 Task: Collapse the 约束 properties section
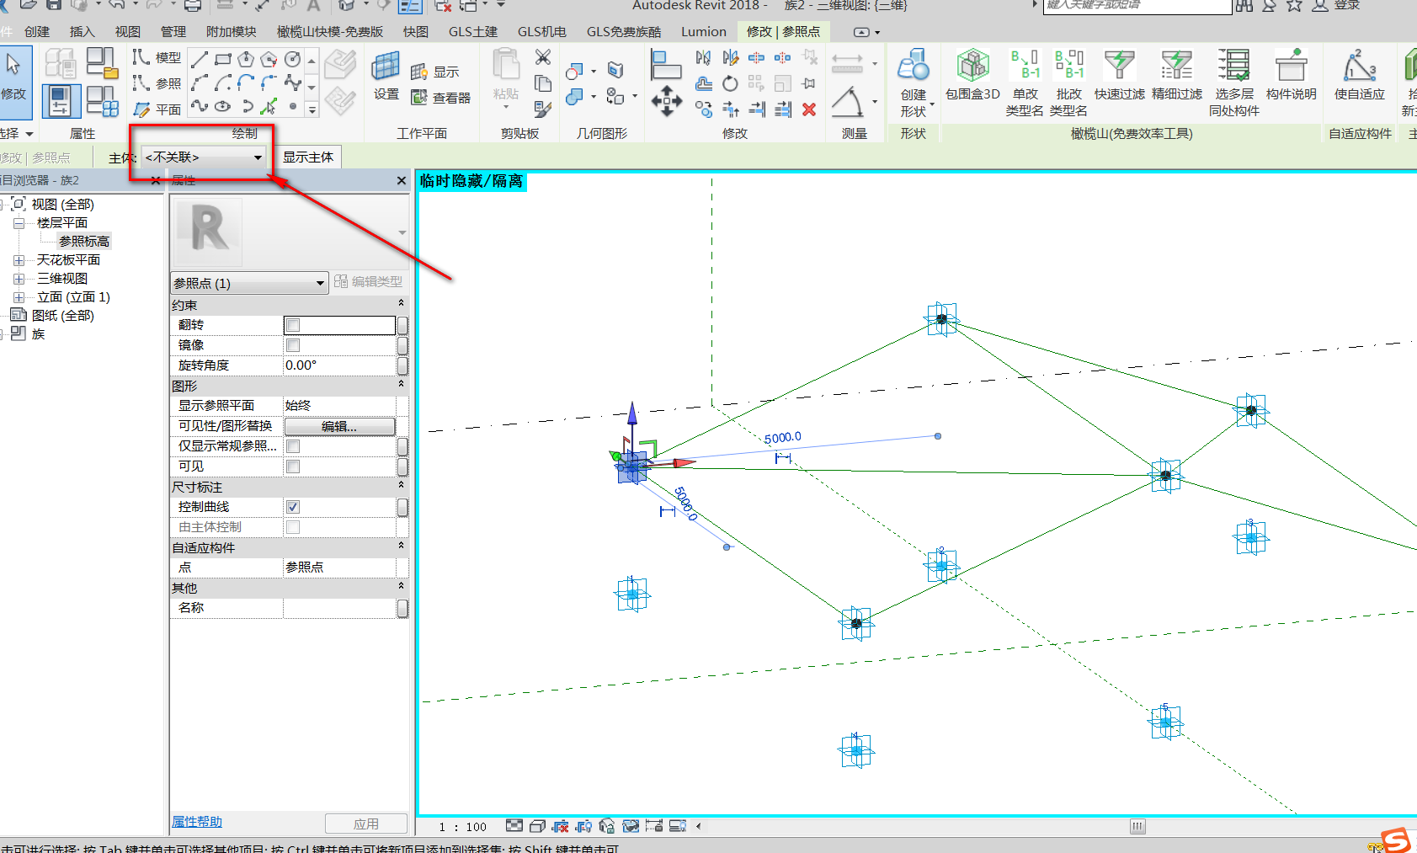coord(401,304)
